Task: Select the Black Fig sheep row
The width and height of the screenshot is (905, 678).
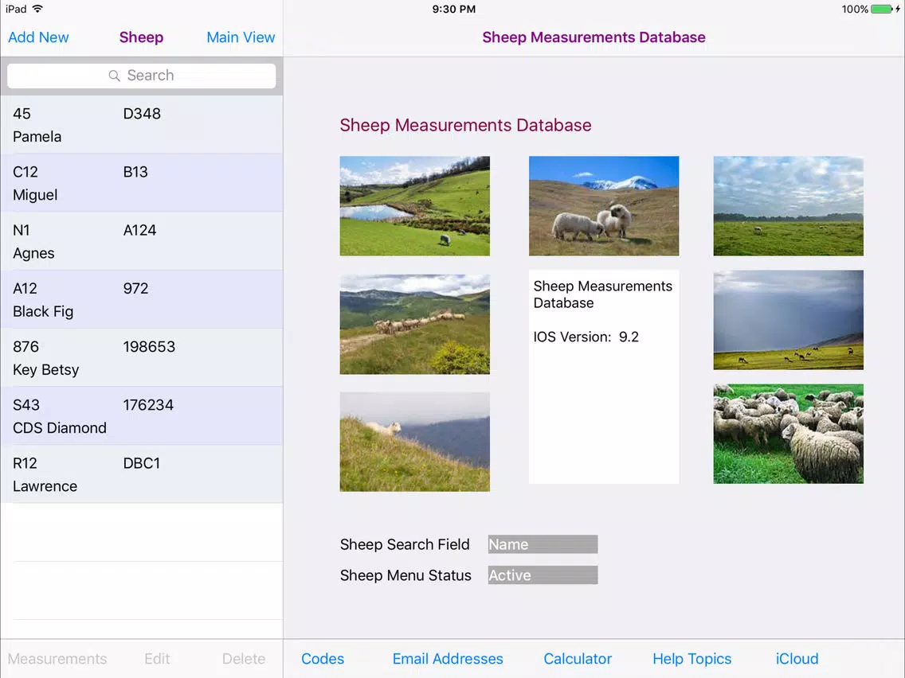Action: click(142, 299)
